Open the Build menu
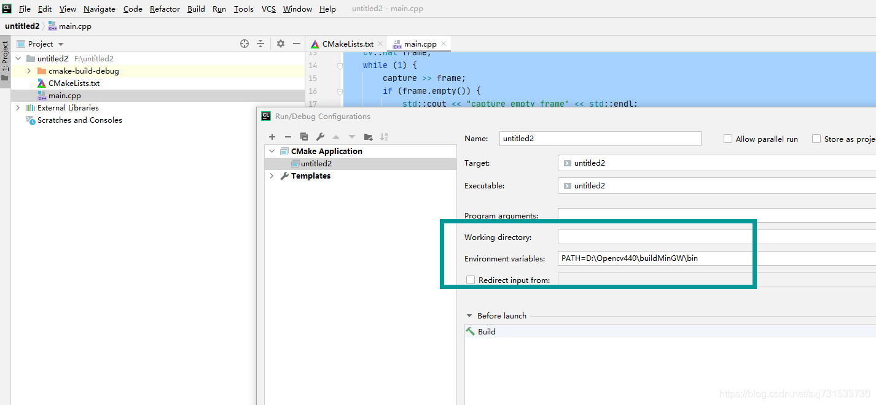 (x=197, y=9)
